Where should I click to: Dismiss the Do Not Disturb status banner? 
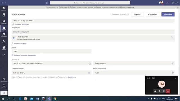pos(178,7)
